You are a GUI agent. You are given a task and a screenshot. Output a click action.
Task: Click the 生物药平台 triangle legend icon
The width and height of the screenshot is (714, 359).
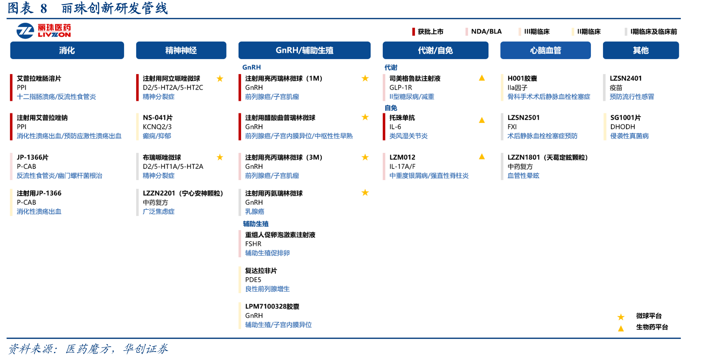pos(621,328)
